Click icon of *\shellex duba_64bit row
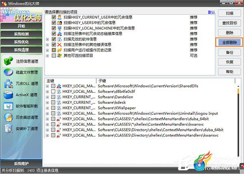 point(59,119)
